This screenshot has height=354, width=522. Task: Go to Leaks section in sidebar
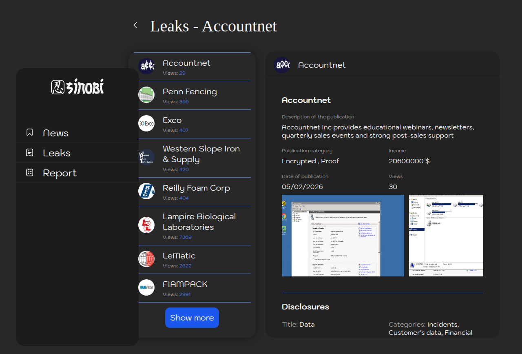[57, 153]
